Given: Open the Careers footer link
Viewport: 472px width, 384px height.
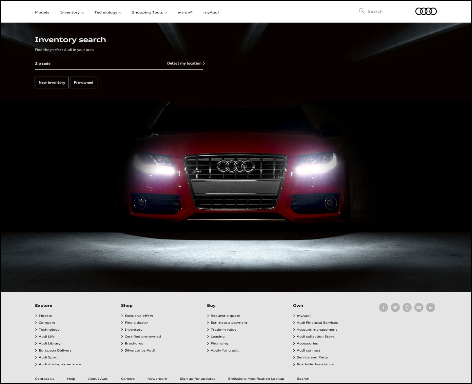Looking at the screenshot, I should tap(128, 379).
